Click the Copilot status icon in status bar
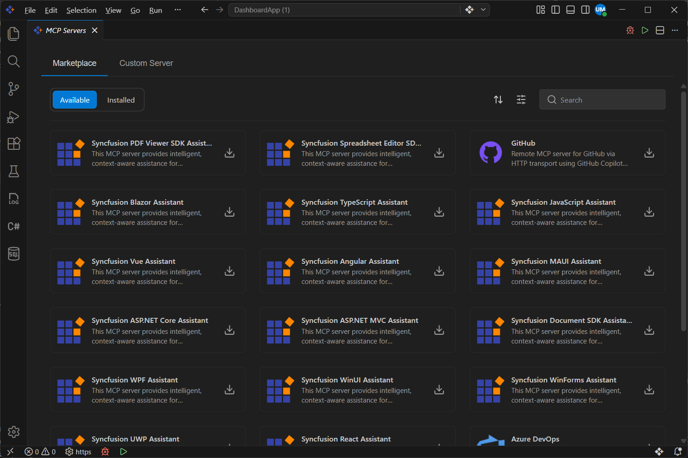The height and width of the screenshot is (458, 688). [659, 452]
